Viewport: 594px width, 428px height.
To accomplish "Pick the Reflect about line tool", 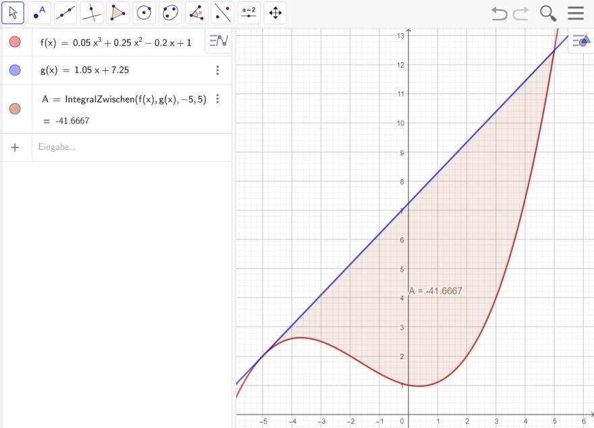I will 222,13.
